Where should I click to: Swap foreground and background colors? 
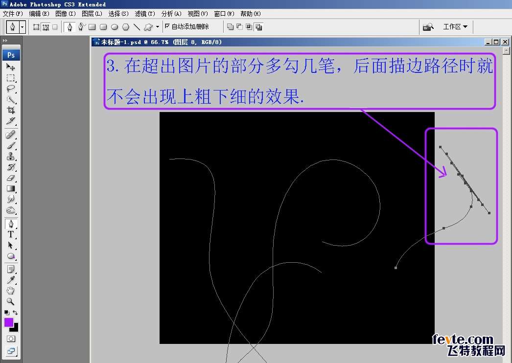pyautogui.click(x=15, y=313)
